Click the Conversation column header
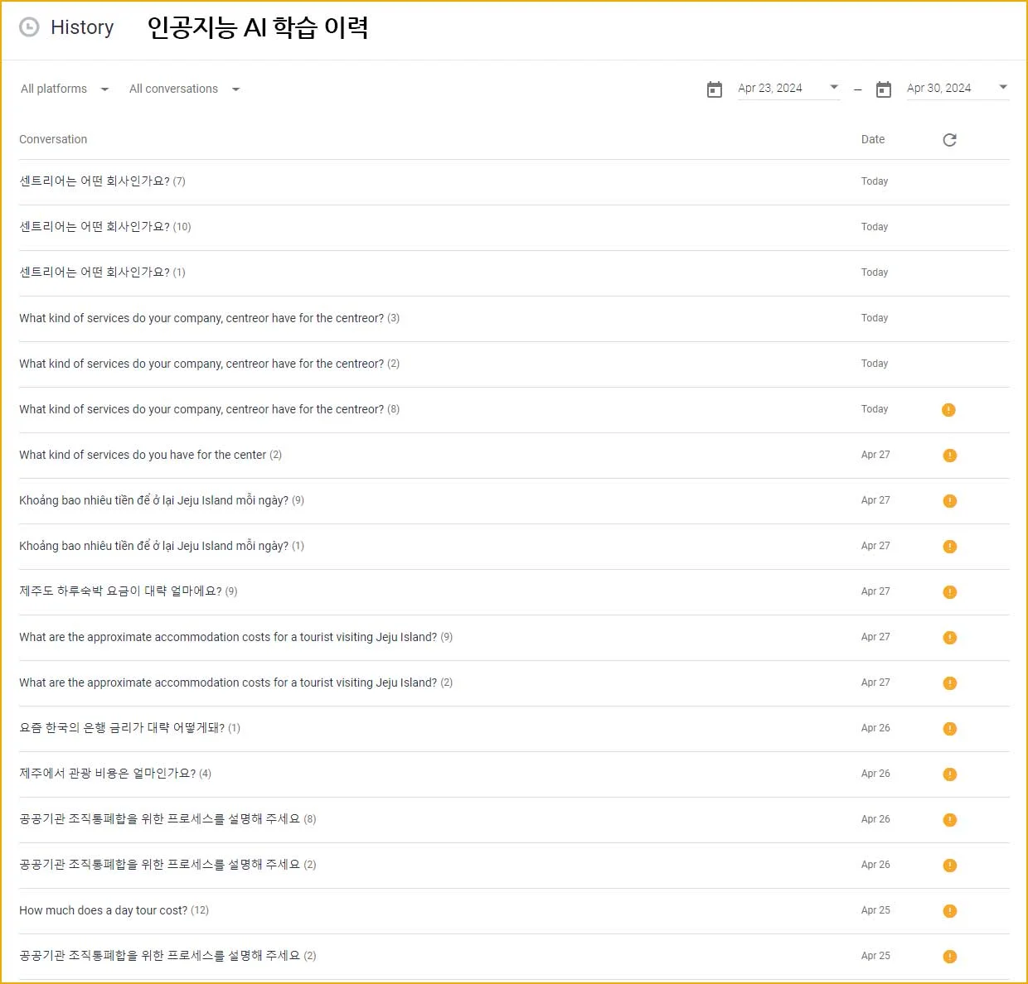Image resolution: width=1028 pixels, height=984 pixels. [53, 139]
